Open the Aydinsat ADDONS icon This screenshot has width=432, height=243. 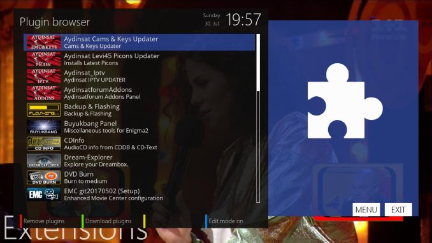[x=44, y=92]
